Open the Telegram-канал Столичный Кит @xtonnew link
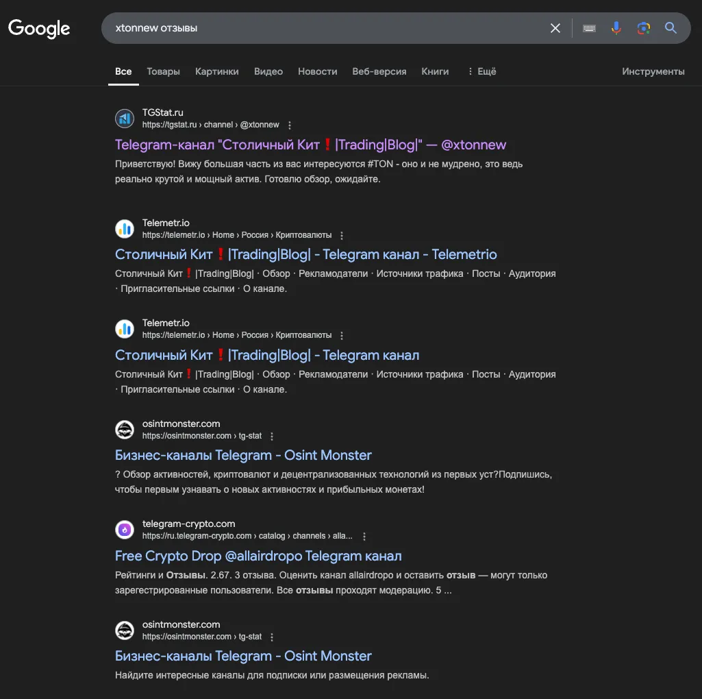Image resolution: width=702 pixels, height=699 pixels. click(310, 145)
